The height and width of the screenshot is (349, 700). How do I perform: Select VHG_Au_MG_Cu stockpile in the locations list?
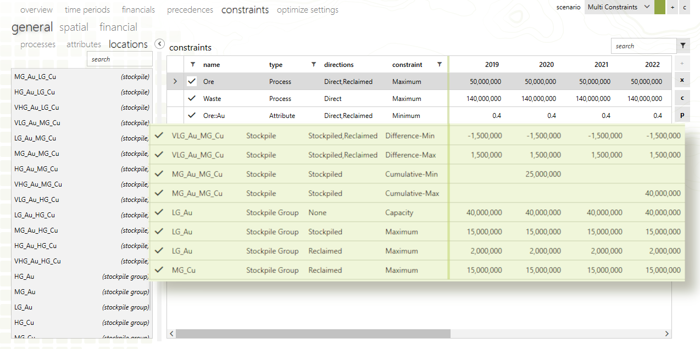[x=80, y=184]
